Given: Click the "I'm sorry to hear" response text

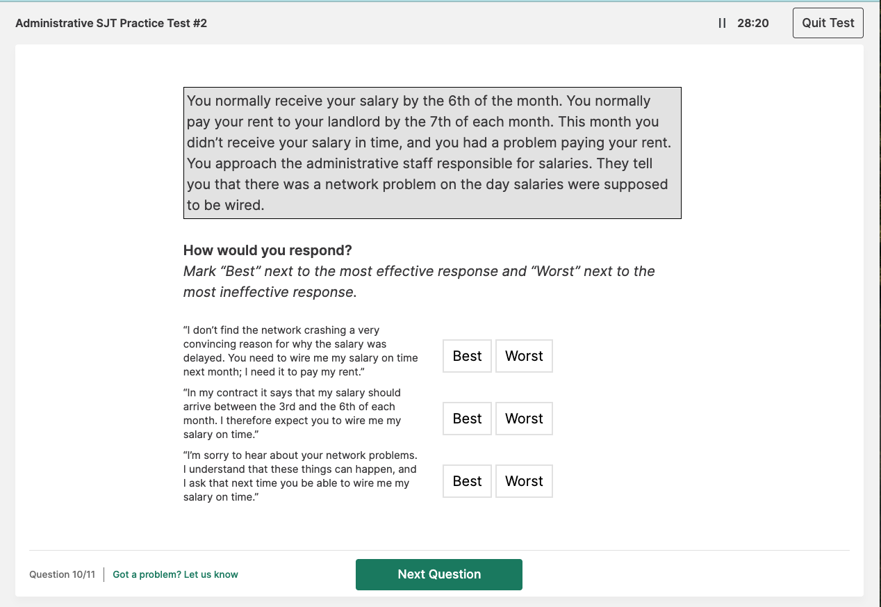Looking at the screenshot, I should pyautogui.click(x=300, y=476).
